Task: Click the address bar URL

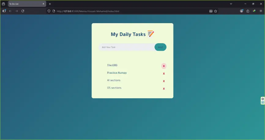Action: [88, 11]
